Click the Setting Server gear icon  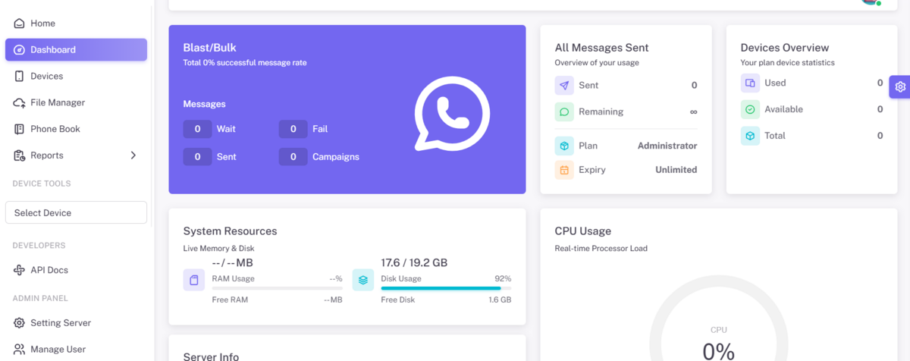point(19,323)
